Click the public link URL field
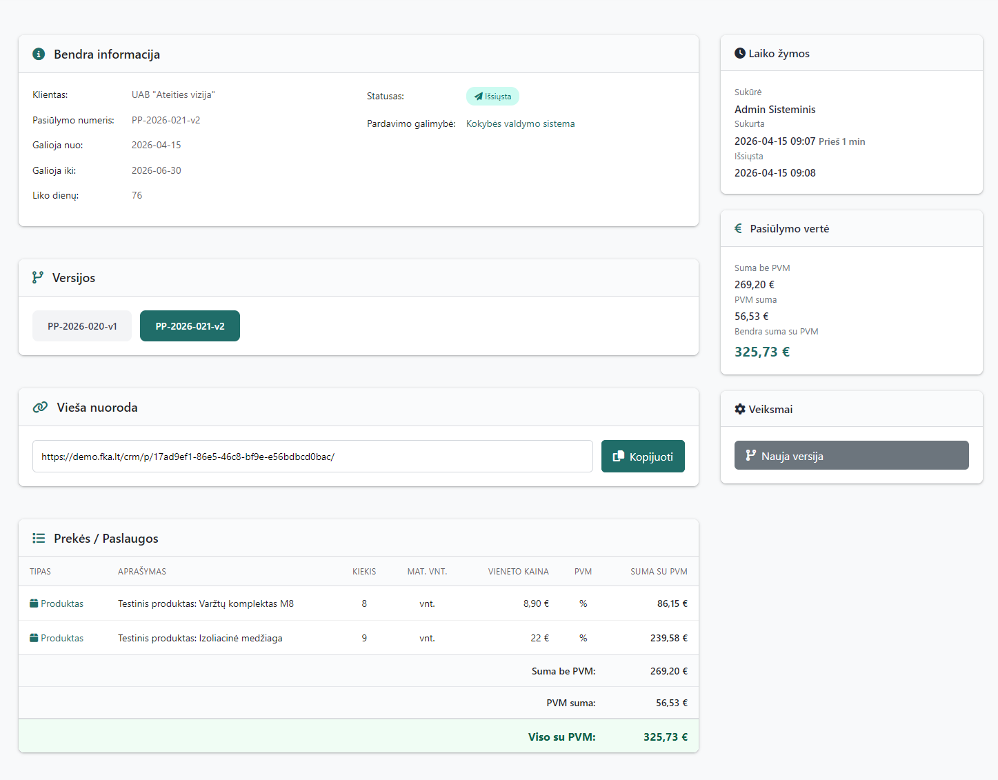998x780 pixels. pyautogui.click(x=312, y=457)
